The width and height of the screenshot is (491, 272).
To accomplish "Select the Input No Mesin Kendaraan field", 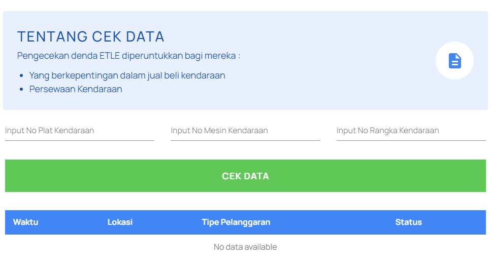I will (245, 131).
